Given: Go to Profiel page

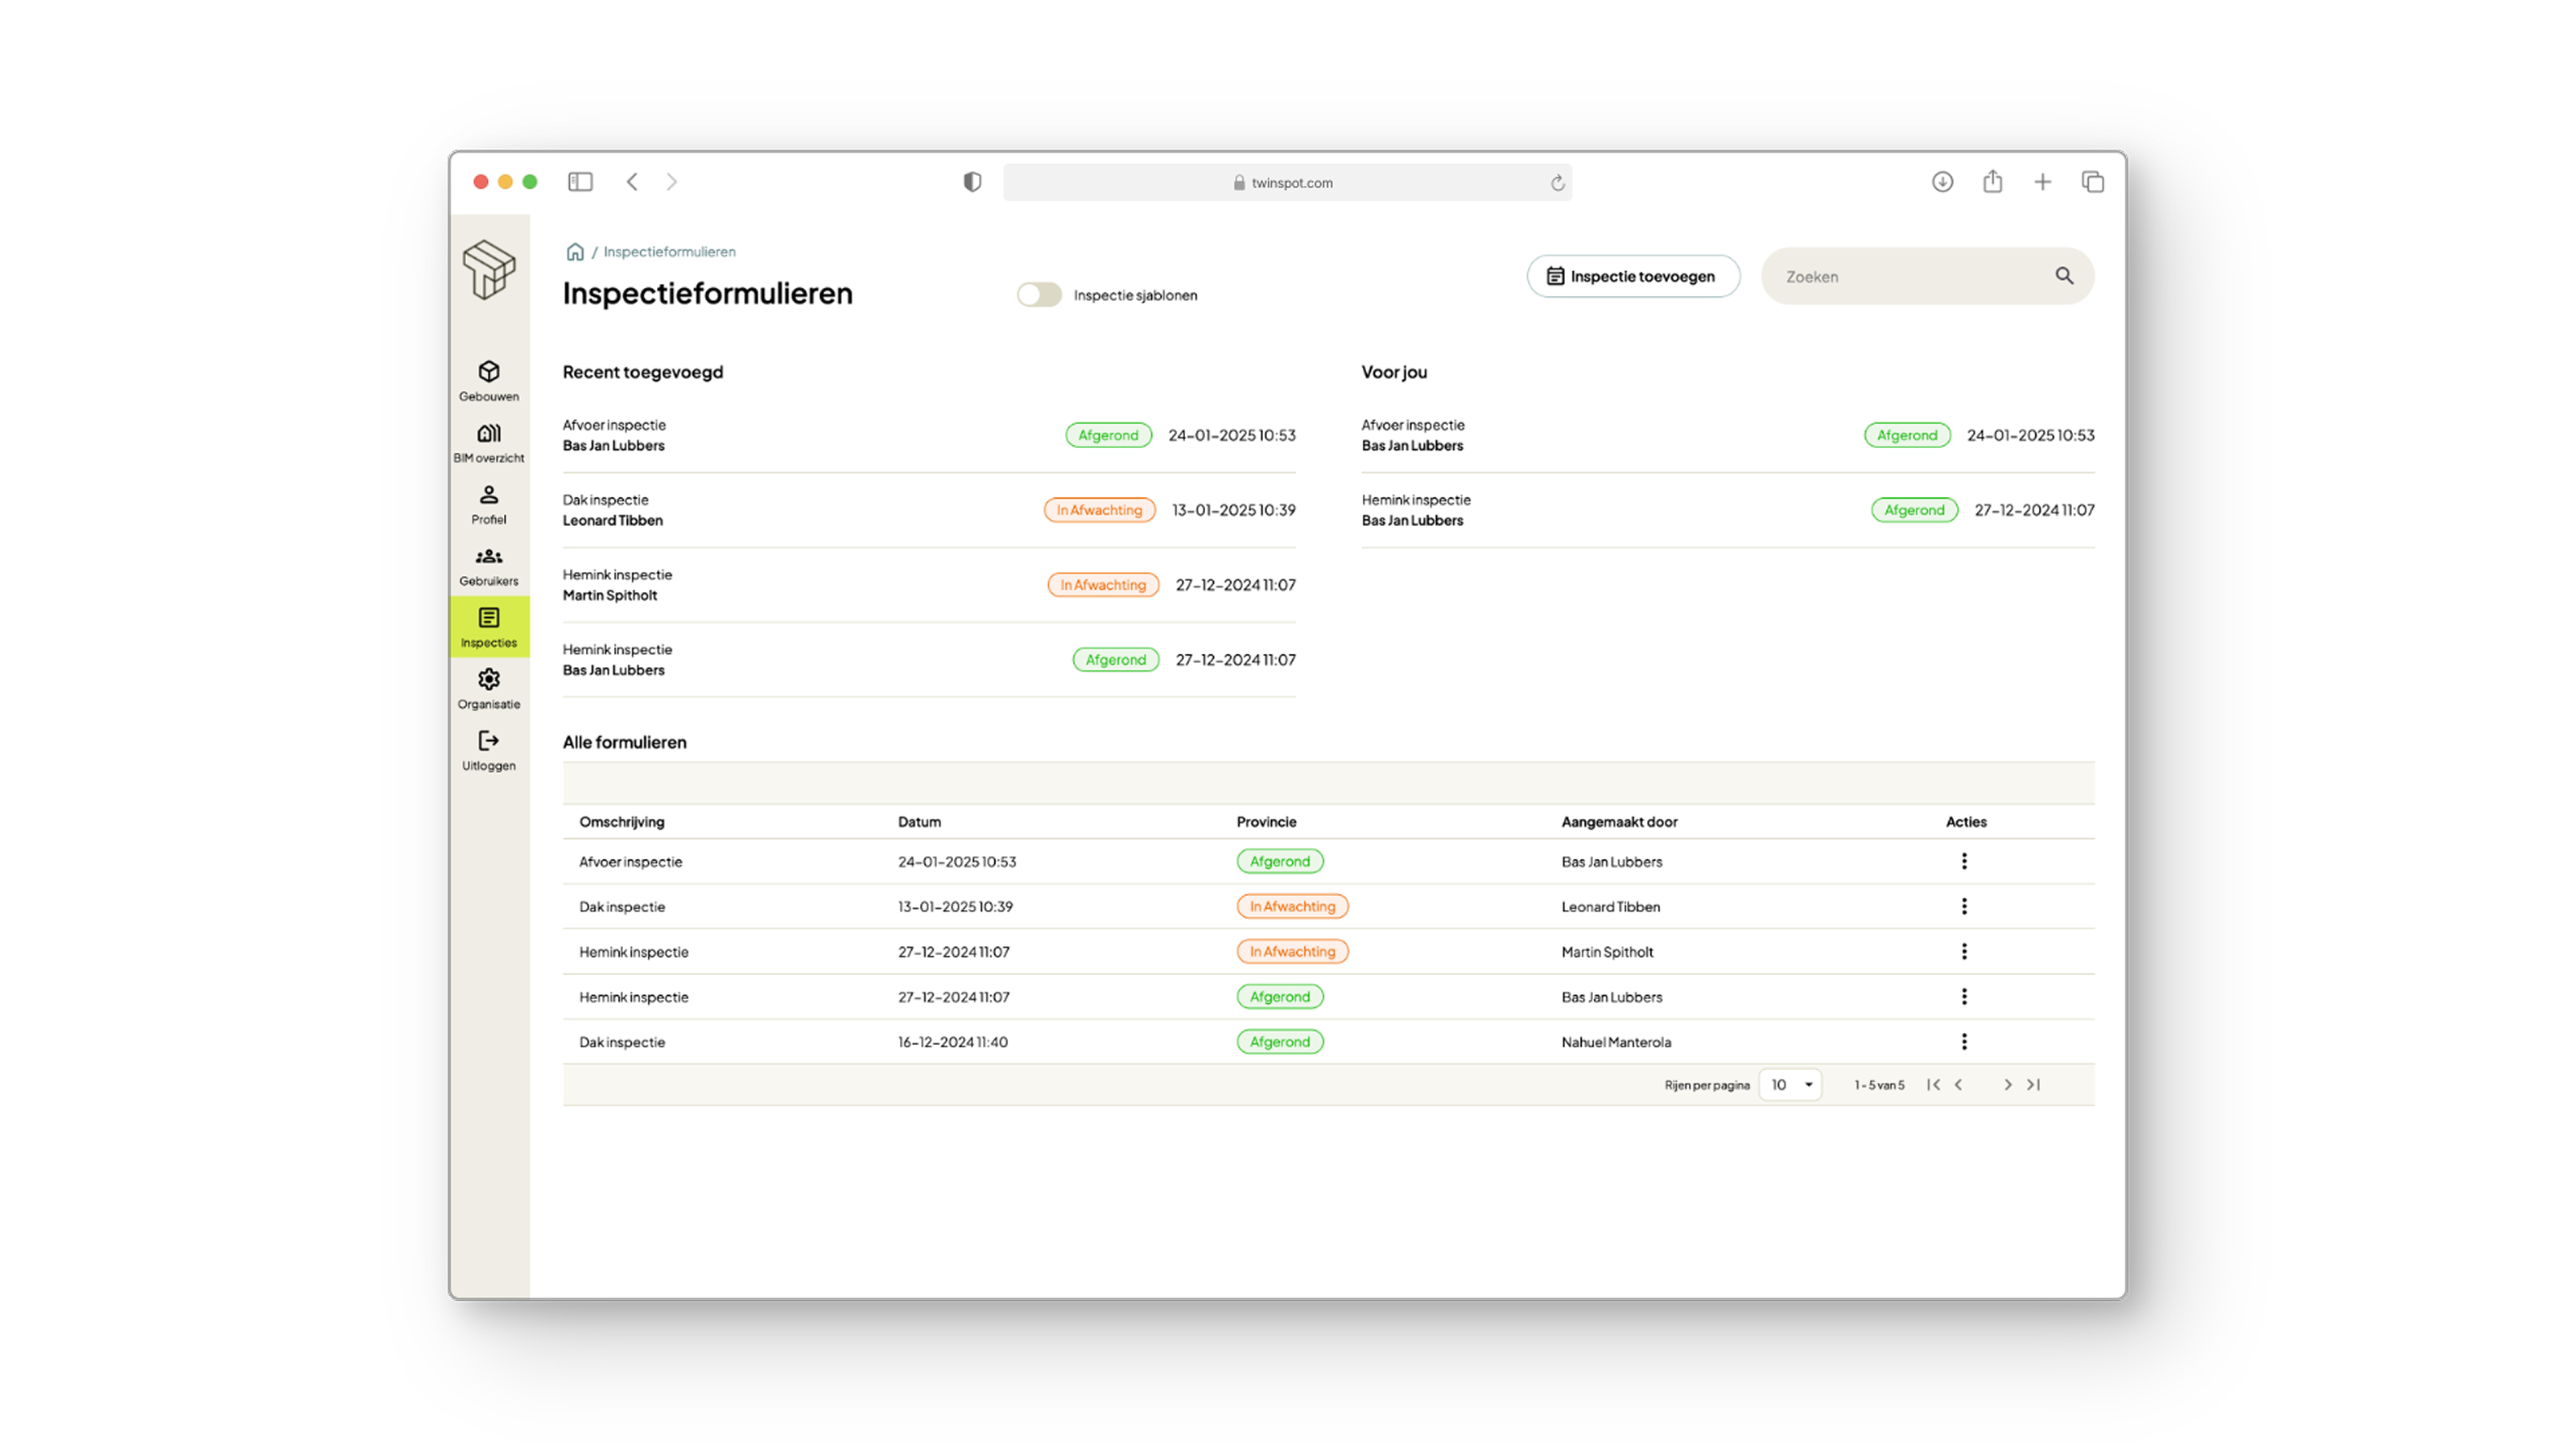Looking at the screenshot, I should [x=489, y=504].
